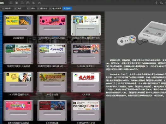The width and height of the screenshot is (166, 124).
Task: Click the lightning bolt icon
Action: (x=156, y=3)
